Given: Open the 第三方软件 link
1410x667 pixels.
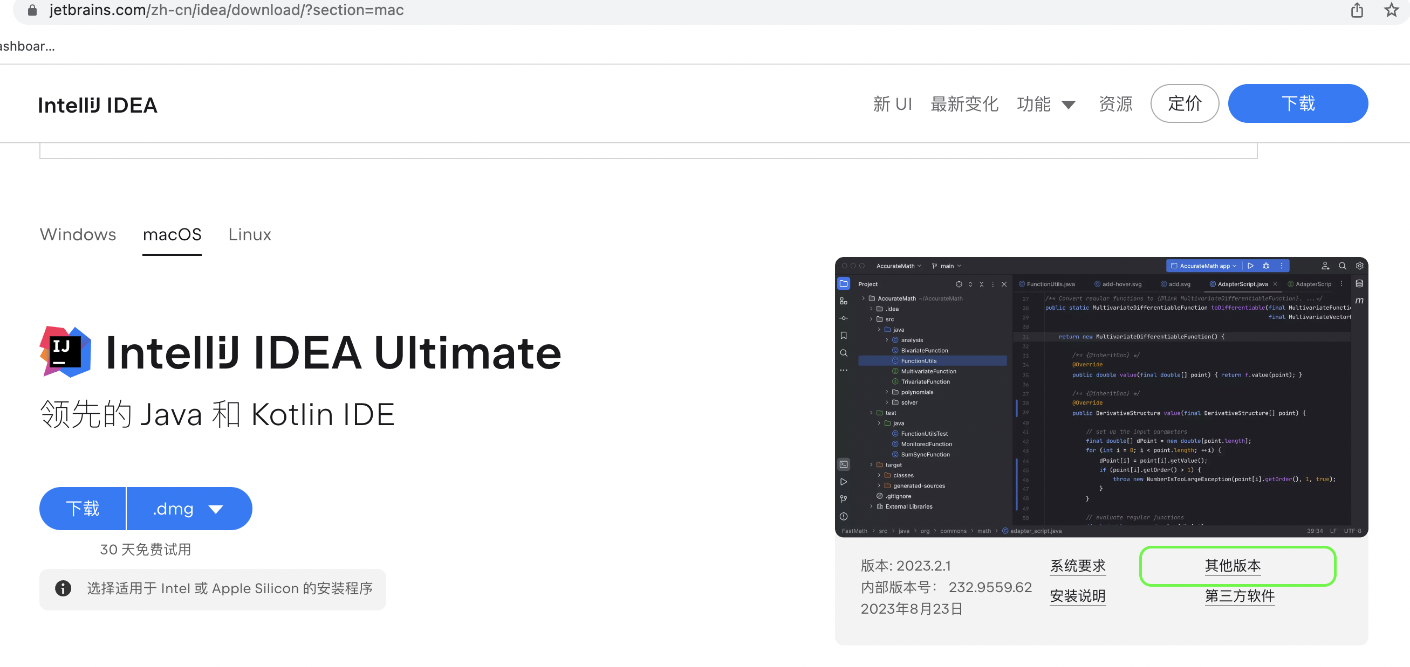Looking at the screenshot, I should coord(1239,595).
